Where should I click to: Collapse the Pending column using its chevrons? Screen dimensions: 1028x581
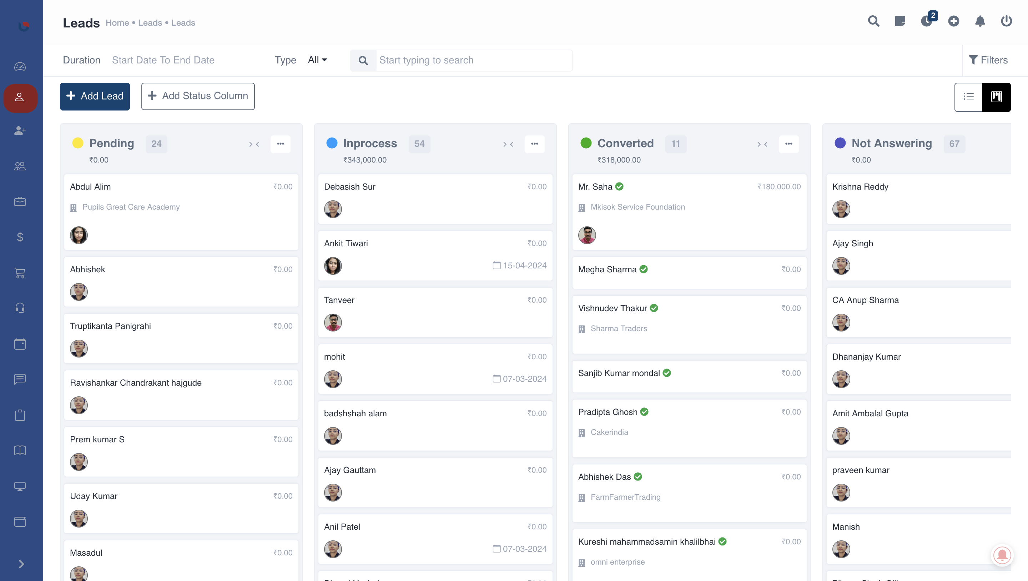coord(254,144)
